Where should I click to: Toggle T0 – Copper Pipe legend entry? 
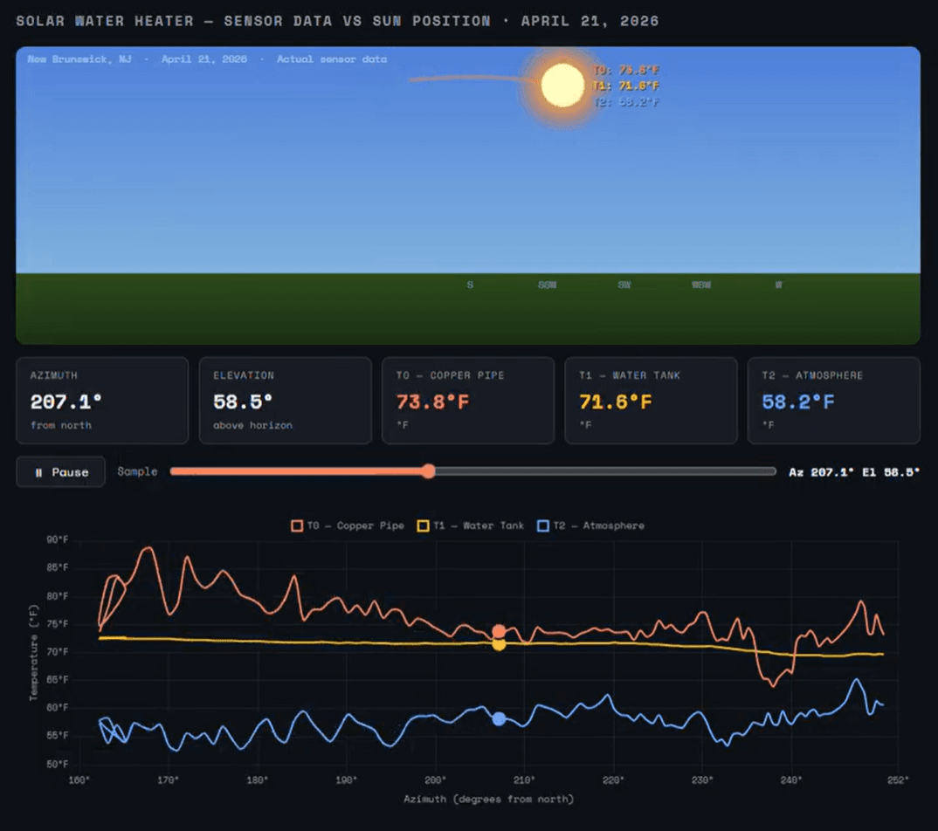348,525
